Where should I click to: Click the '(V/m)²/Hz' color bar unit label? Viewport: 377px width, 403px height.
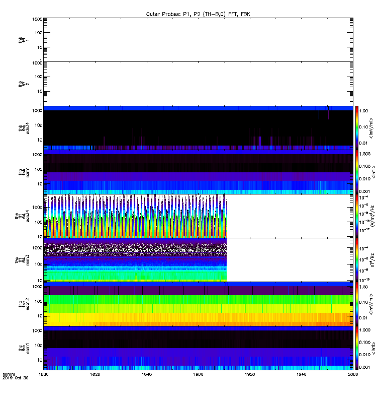point(372,216)
